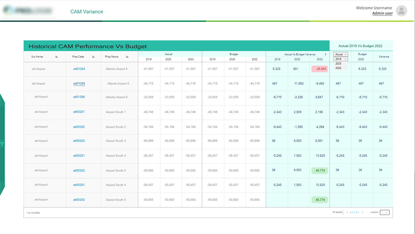The height and width of the screenshot is (234, 415).
Task: Click the dollar sign variance icon
Action: click(325, 54)
